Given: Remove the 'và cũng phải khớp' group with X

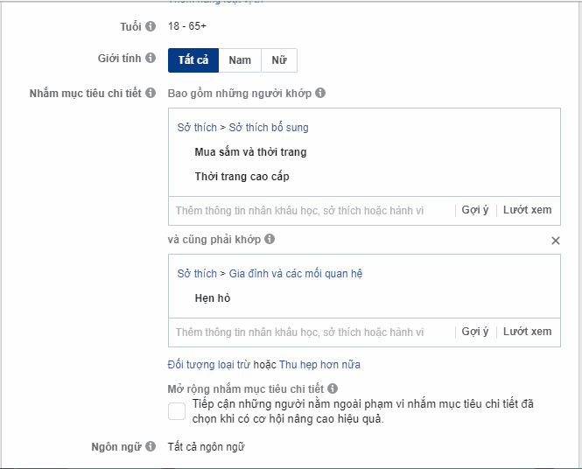Looking at the screenshot, I should tap(555, 241).
